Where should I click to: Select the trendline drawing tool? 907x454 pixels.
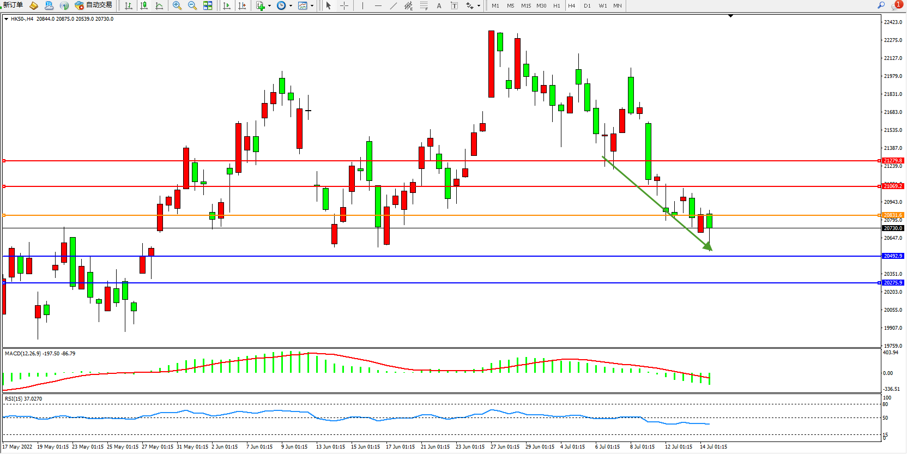point(394,5)
